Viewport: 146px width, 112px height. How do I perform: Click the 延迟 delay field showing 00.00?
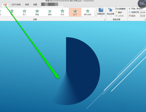coord(143,16)
